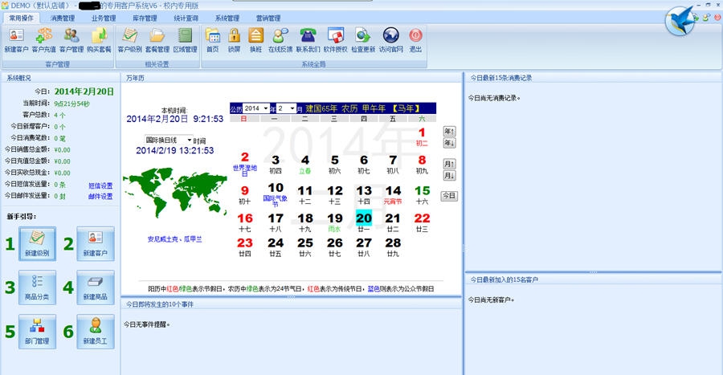Open the 库存管理 tab
This screenshot has height=375, width=723.
click(x=145, y=18)
